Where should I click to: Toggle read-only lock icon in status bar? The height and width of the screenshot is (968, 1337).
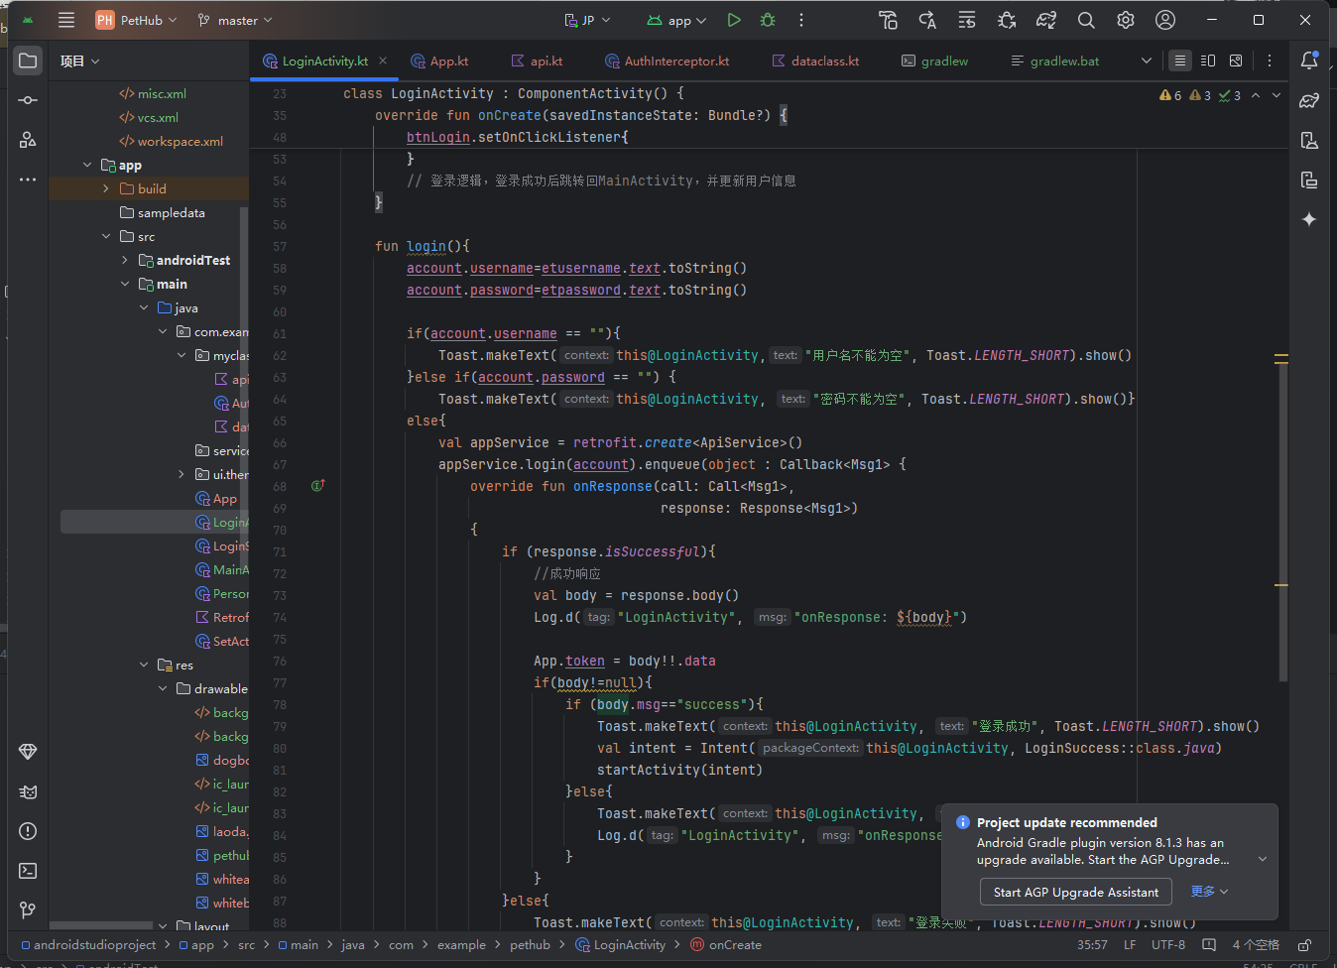pos(1305,945)
